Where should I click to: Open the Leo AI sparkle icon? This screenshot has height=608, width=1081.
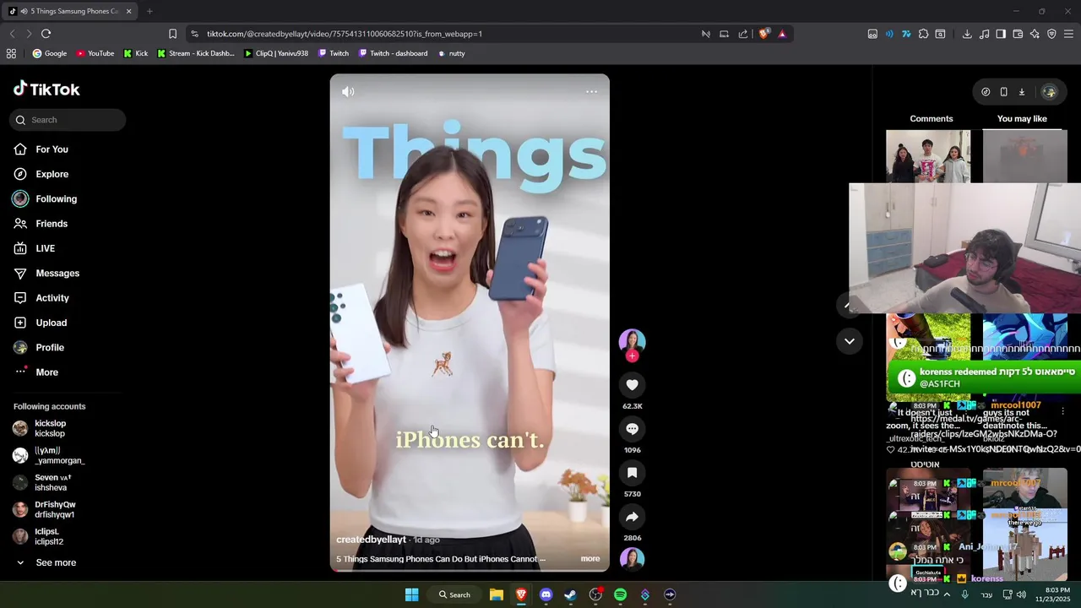[1035, 34]
